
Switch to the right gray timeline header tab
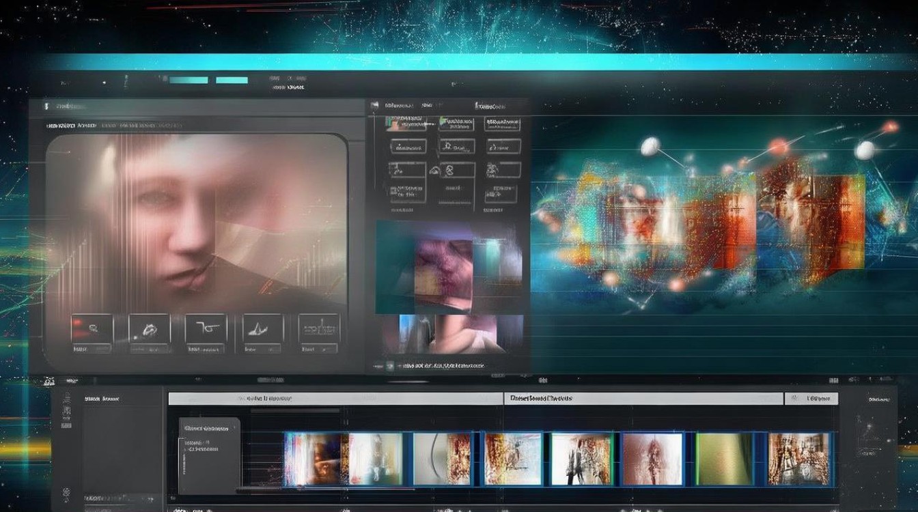641,399
